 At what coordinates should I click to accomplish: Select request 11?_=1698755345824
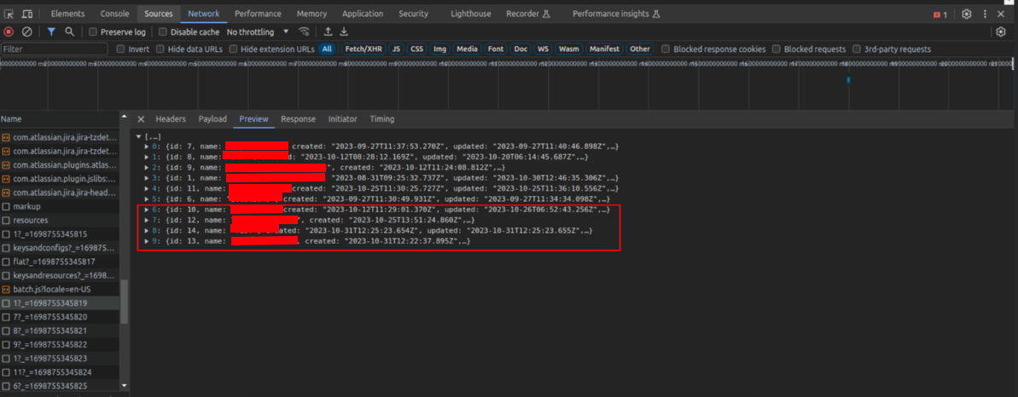tap(60, 372)
